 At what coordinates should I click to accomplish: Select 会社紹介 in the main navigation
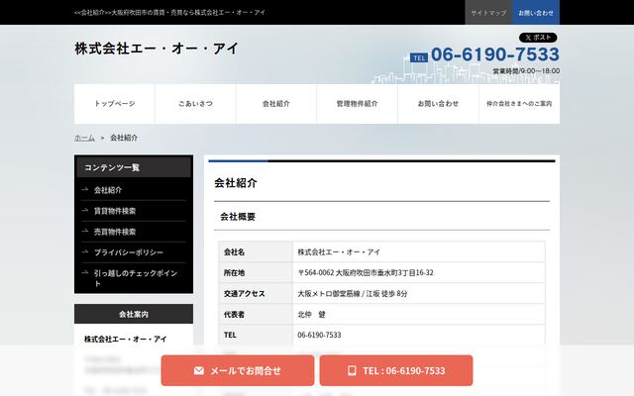(276, 104)
